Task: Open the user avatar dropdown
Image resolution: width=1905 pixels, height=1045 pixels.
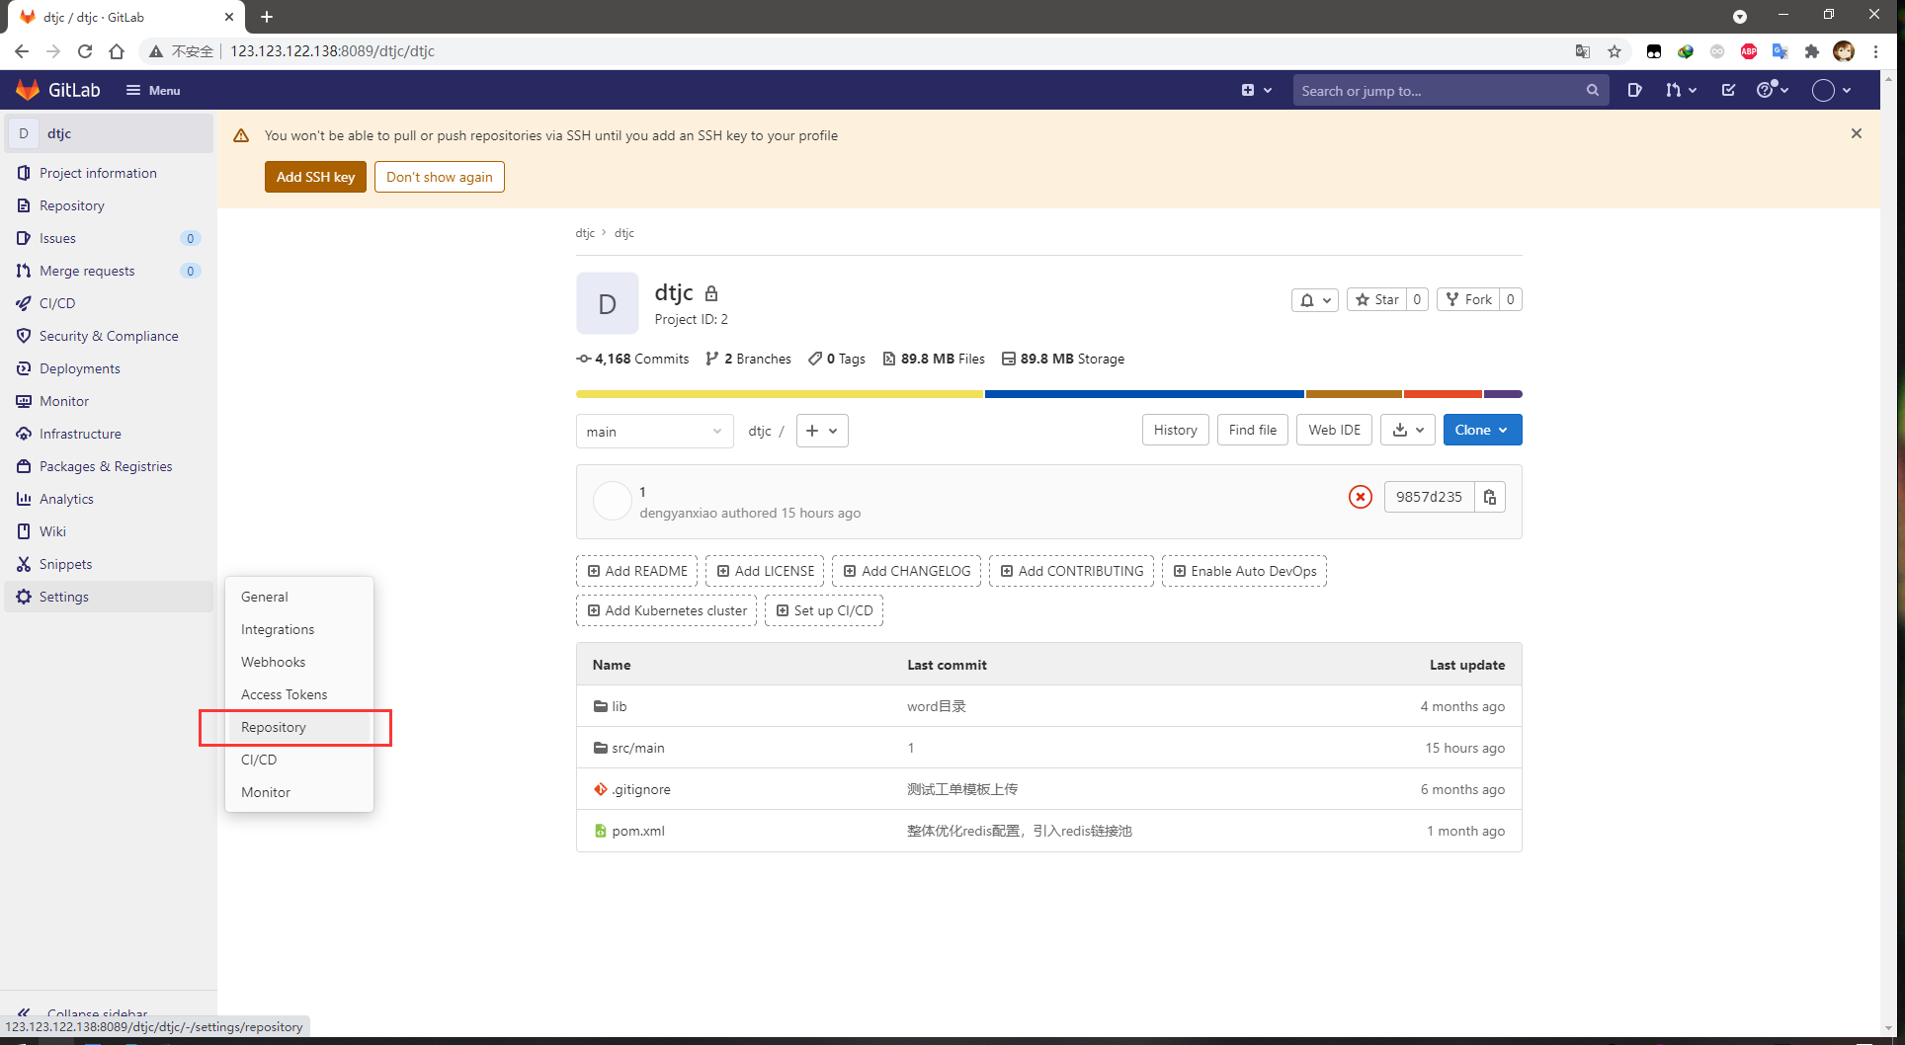Action: [x=1831, y=90]
